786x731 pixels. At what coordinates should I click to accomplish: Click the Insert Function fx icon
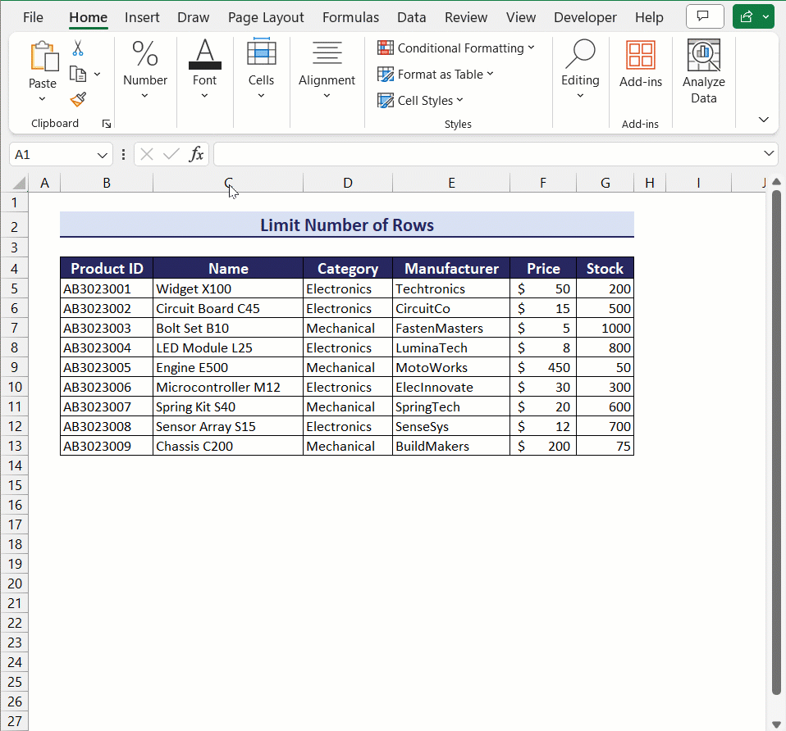tap(197, 154)
